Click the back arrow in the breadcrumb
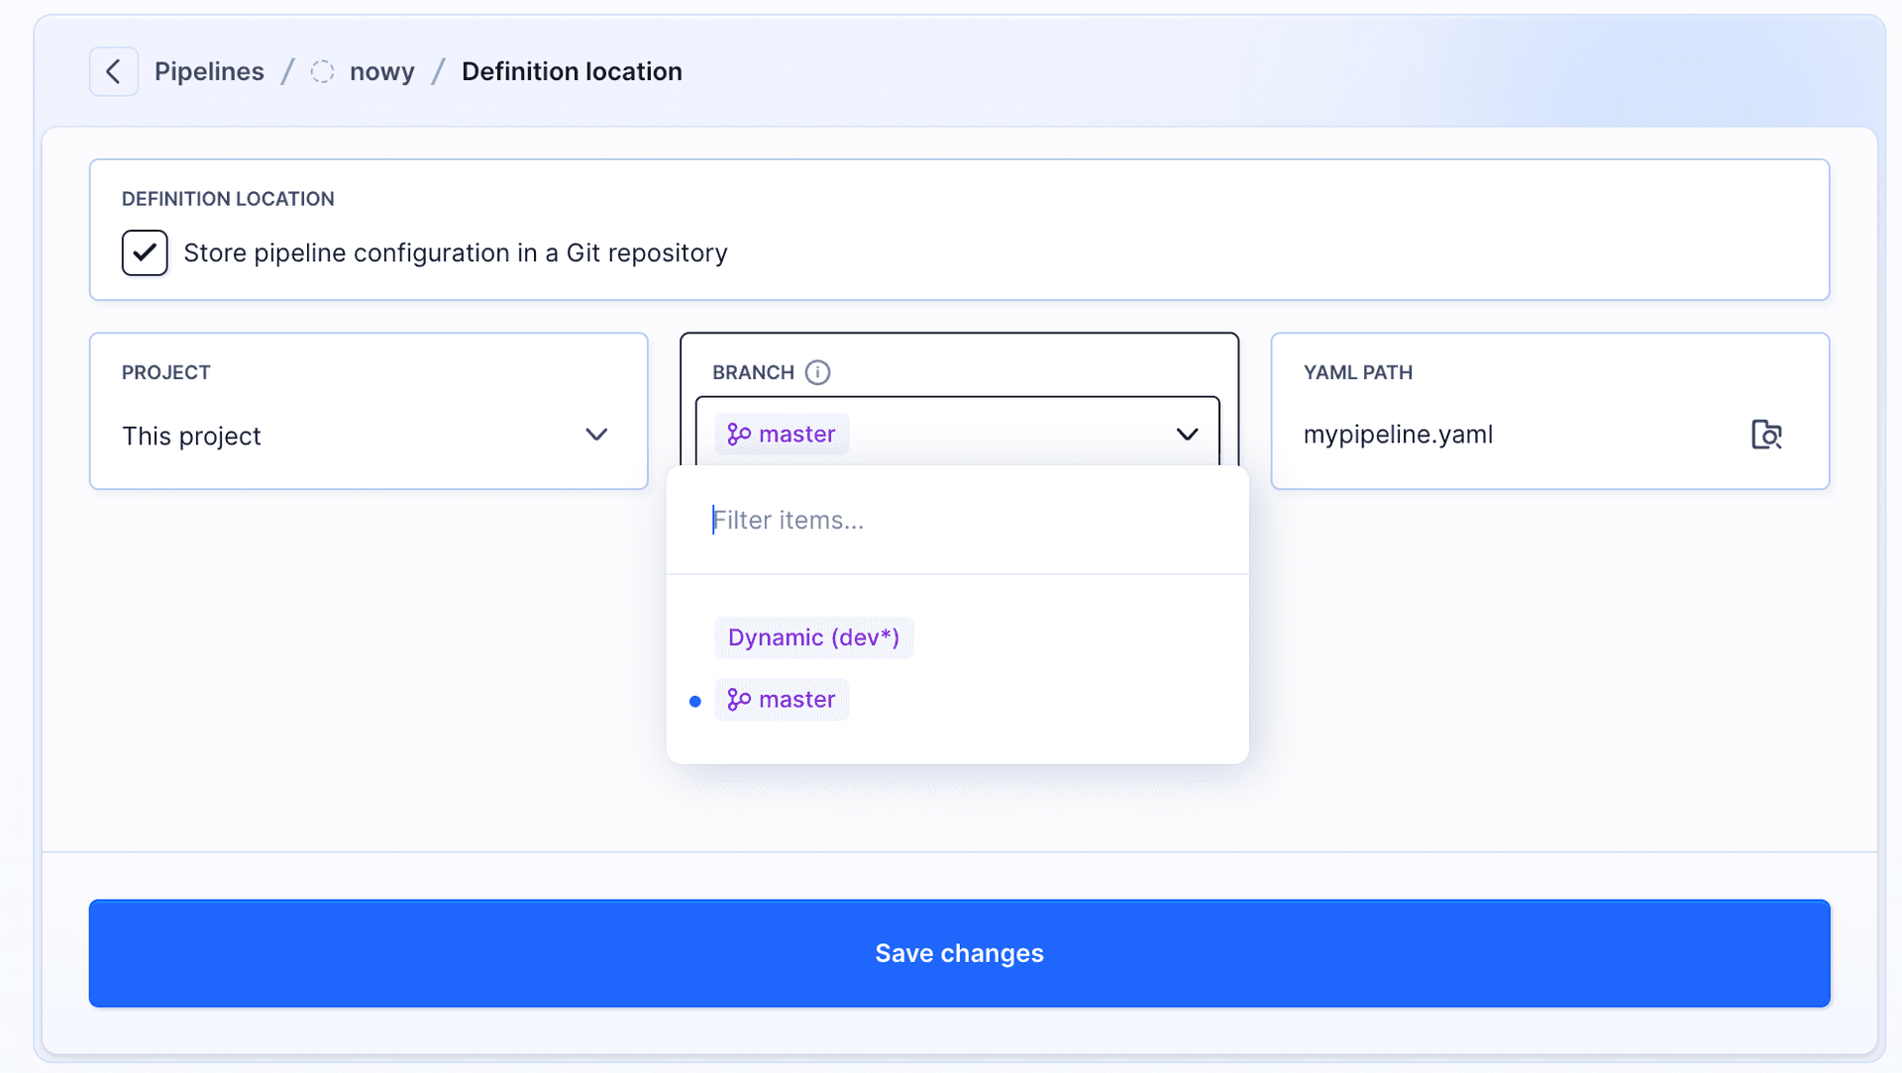 (113, 70)
